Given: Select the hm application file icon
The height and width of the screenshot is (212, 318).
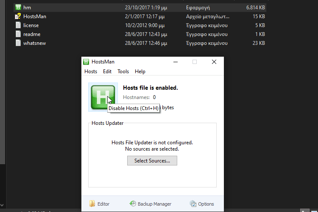Looking at the screenshot, I should 18,7.
